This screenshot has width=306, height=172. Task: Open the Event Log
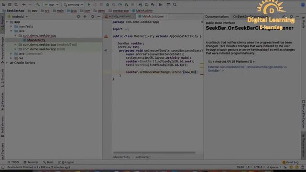click(290, 162)
